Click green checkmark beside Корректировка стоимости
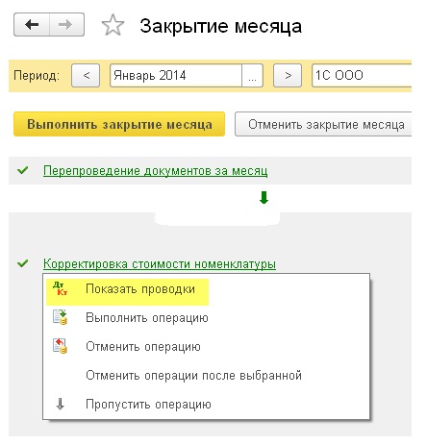 coord(23,263)
